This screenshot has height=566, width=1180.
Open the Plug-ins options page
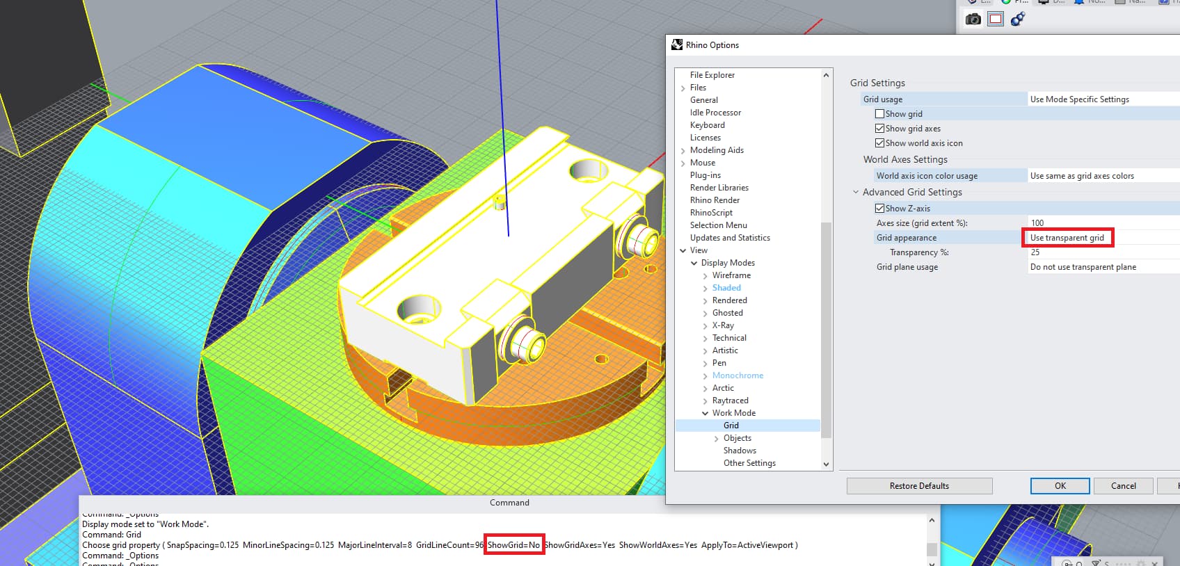[705, 175]
